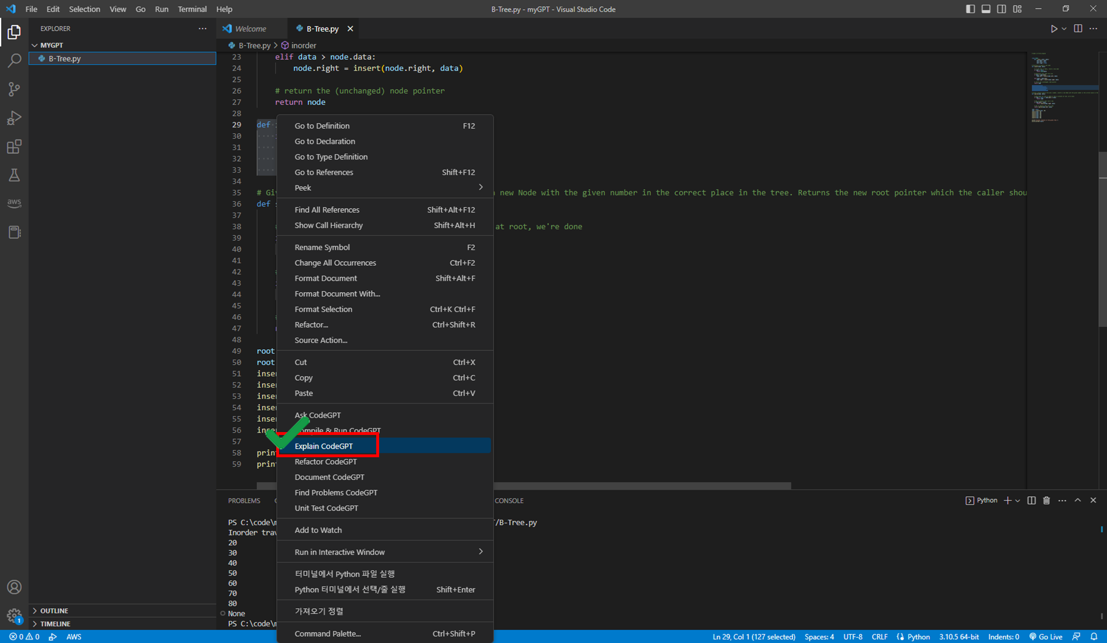
Task: Select Explain CodeGPT from context menu
Action: coord(324,446)
